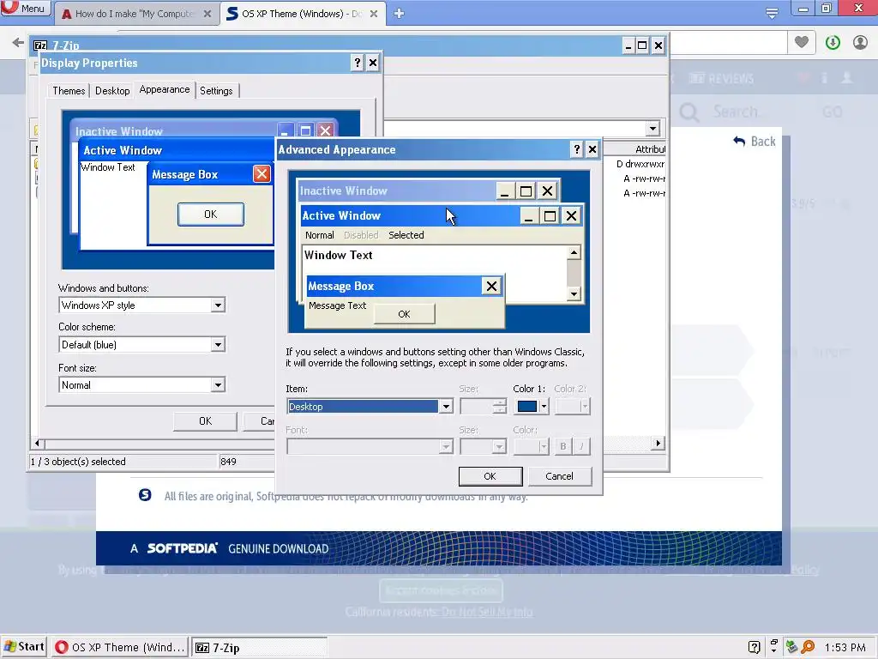
Task: Click the Back link on the Softpedia page
Action: [x=755, y=142]
